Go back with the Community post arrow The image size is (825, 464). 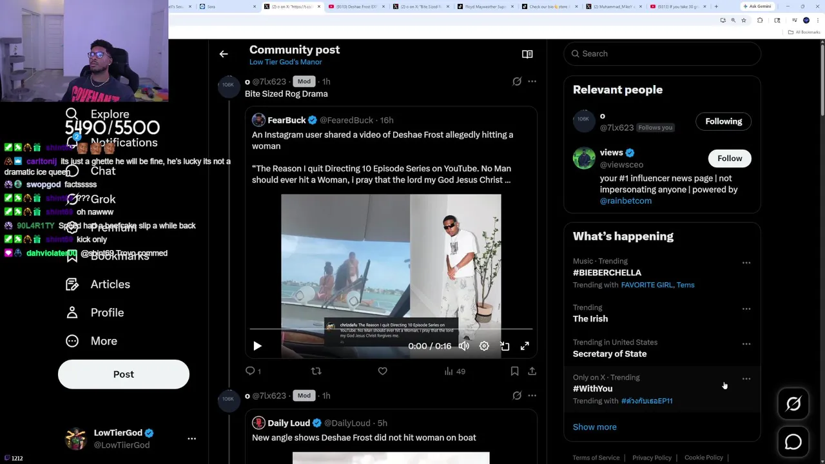tap(224, 54)
